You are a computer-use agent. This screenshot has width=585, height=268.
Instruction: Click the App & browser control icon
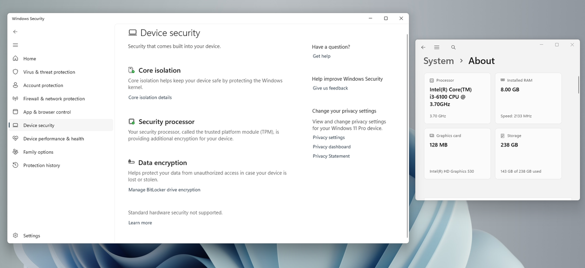tap(15, 112)
